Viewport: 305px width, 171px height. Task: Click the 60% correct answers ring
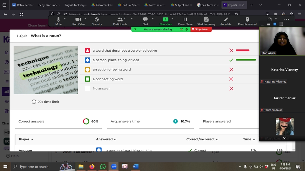click(86, 121)
